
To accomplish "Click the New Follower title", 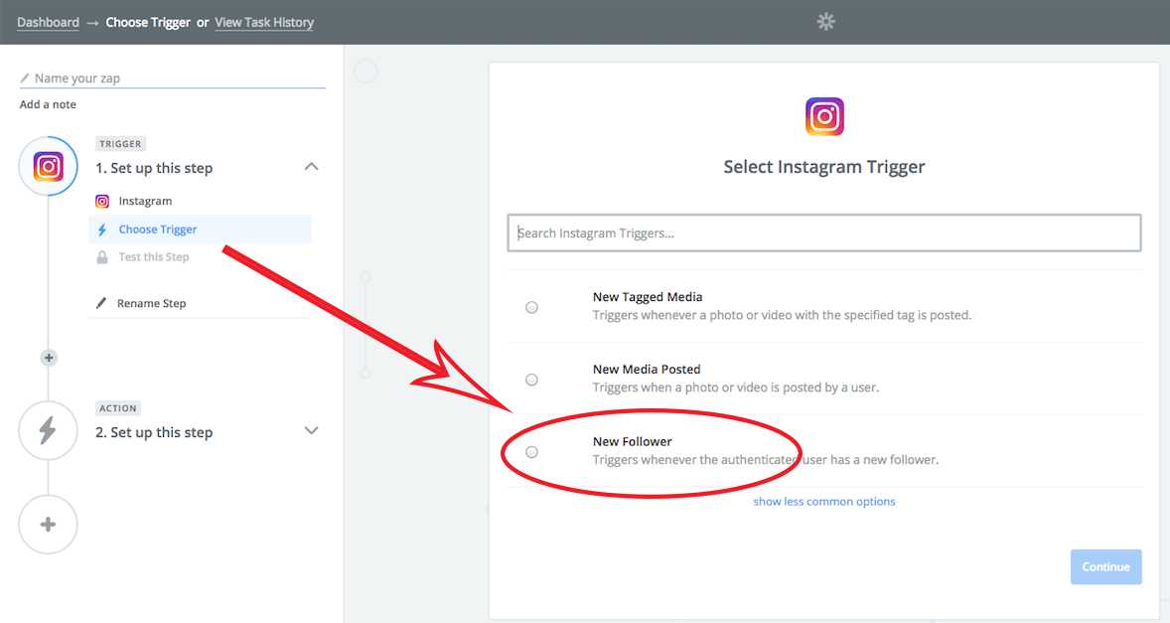I will 632,442.
